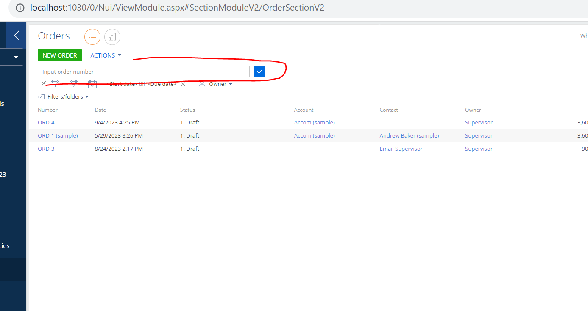Expand the Filters/folders dropdown

(88, 96)
